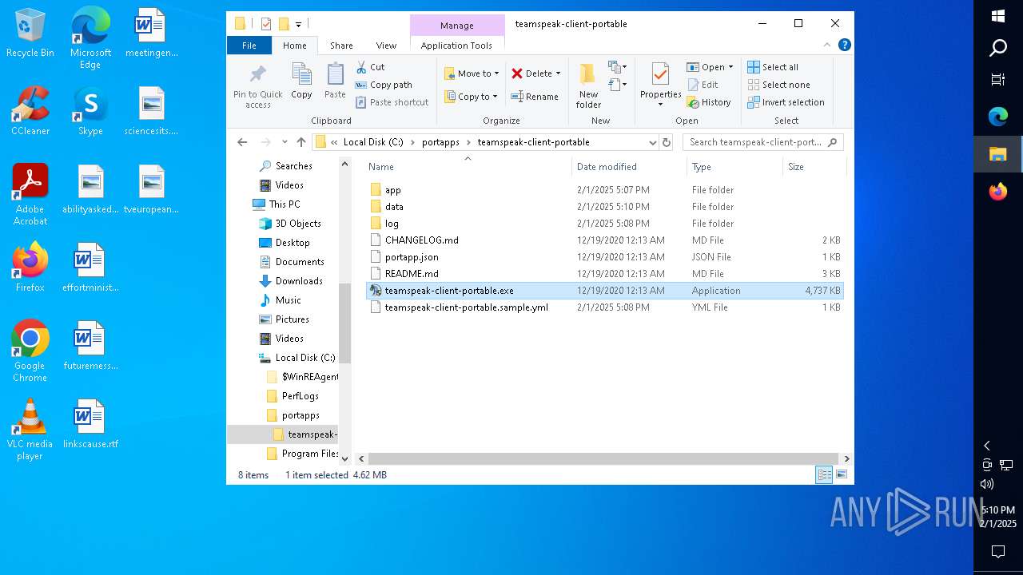
Task: Switch to the Share tab
Action: (341, 46)
